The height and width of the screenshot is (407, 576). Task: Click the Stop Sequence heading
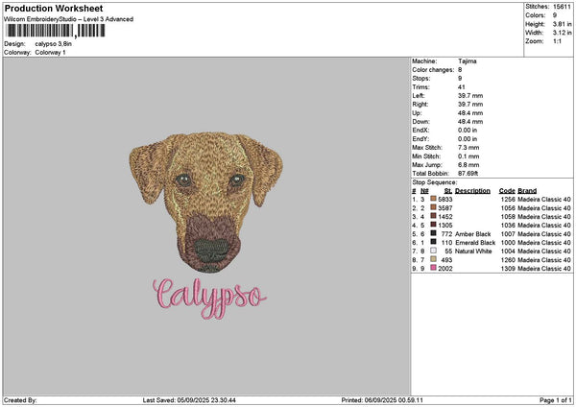click(435, 182)
